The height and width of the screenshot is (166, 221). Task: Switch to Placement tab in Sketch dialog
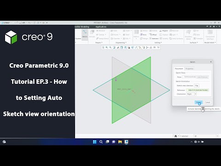[x=179, y=69]
